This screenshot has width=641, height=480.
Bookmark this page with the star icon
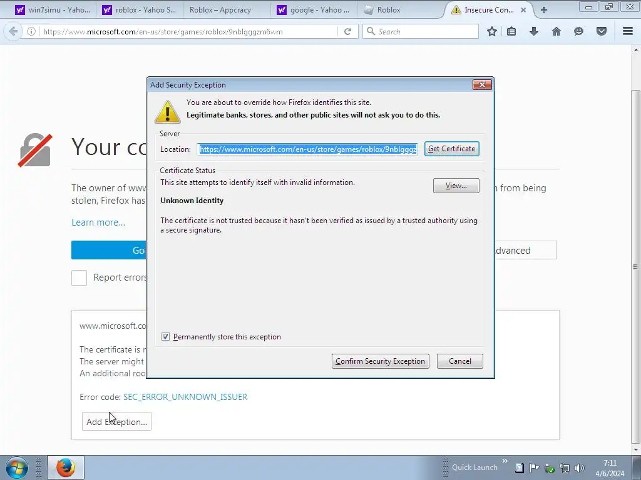pos(492,31)
